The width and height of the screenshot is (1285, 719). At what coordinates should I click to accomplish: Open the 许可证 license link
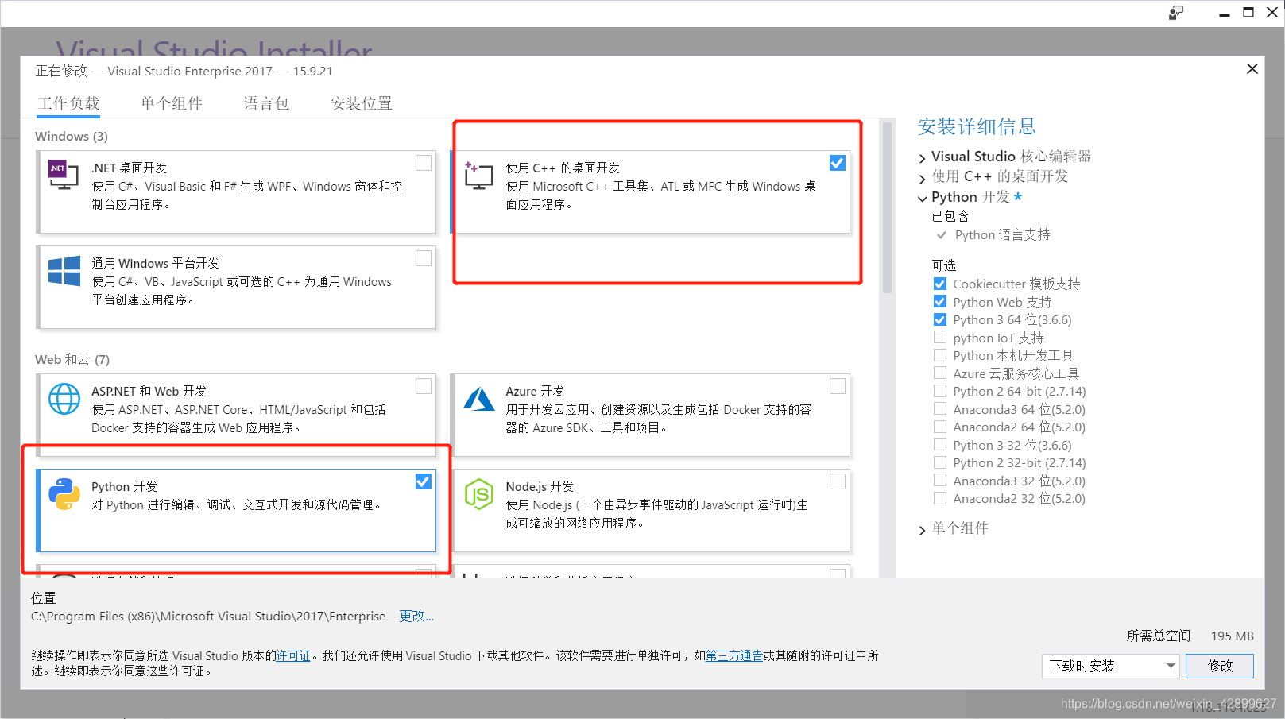pyautogui.click(x=293, y=656)
